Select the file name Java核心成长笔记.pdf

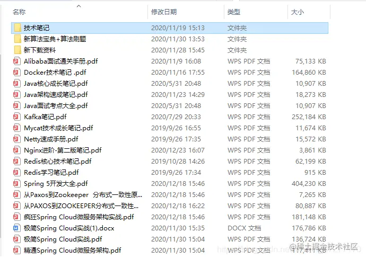click(x=56, y=84)
